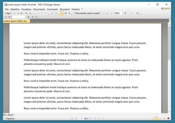Click the Apri open-file toolbar button
Viewport: 175px width, 123px height.
pyautogui.click(x=8, y=13)
